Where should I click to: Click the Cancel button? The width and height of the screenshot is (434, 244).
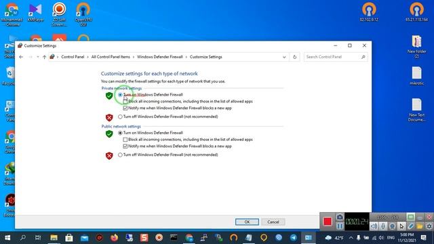(273, 222)
